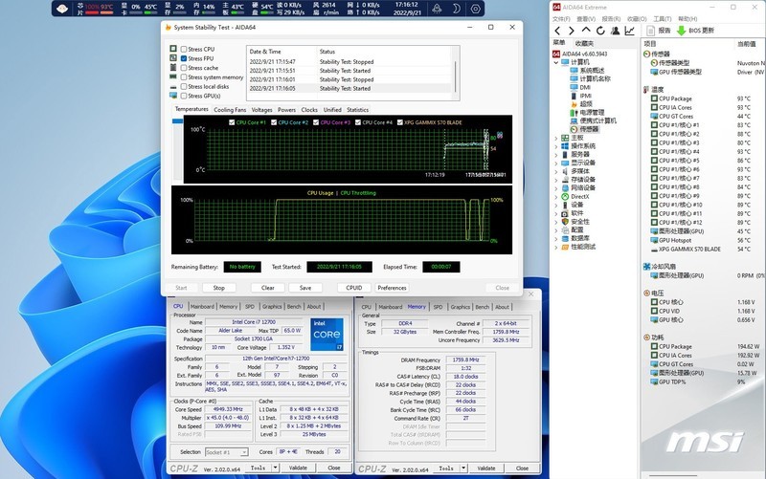Open 文件(F) menu in AIDA64
The height and width of the screenshot is (479, 766).
(x=561, y=19)
